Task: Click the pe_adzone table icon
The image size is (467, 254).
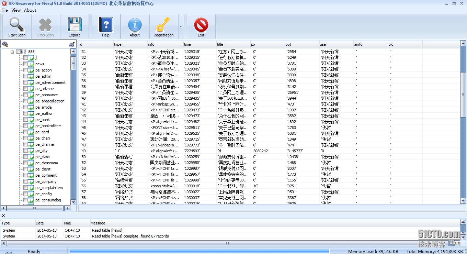Action: (31, 89)
